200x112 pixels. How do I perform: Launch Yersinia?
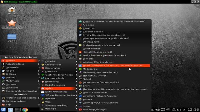point(114,100)
